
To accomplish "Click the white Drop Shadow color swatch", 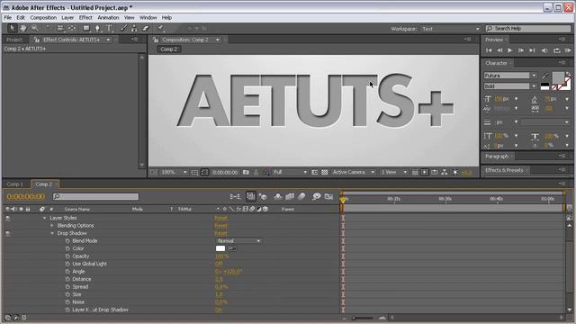I will point(220,248).
